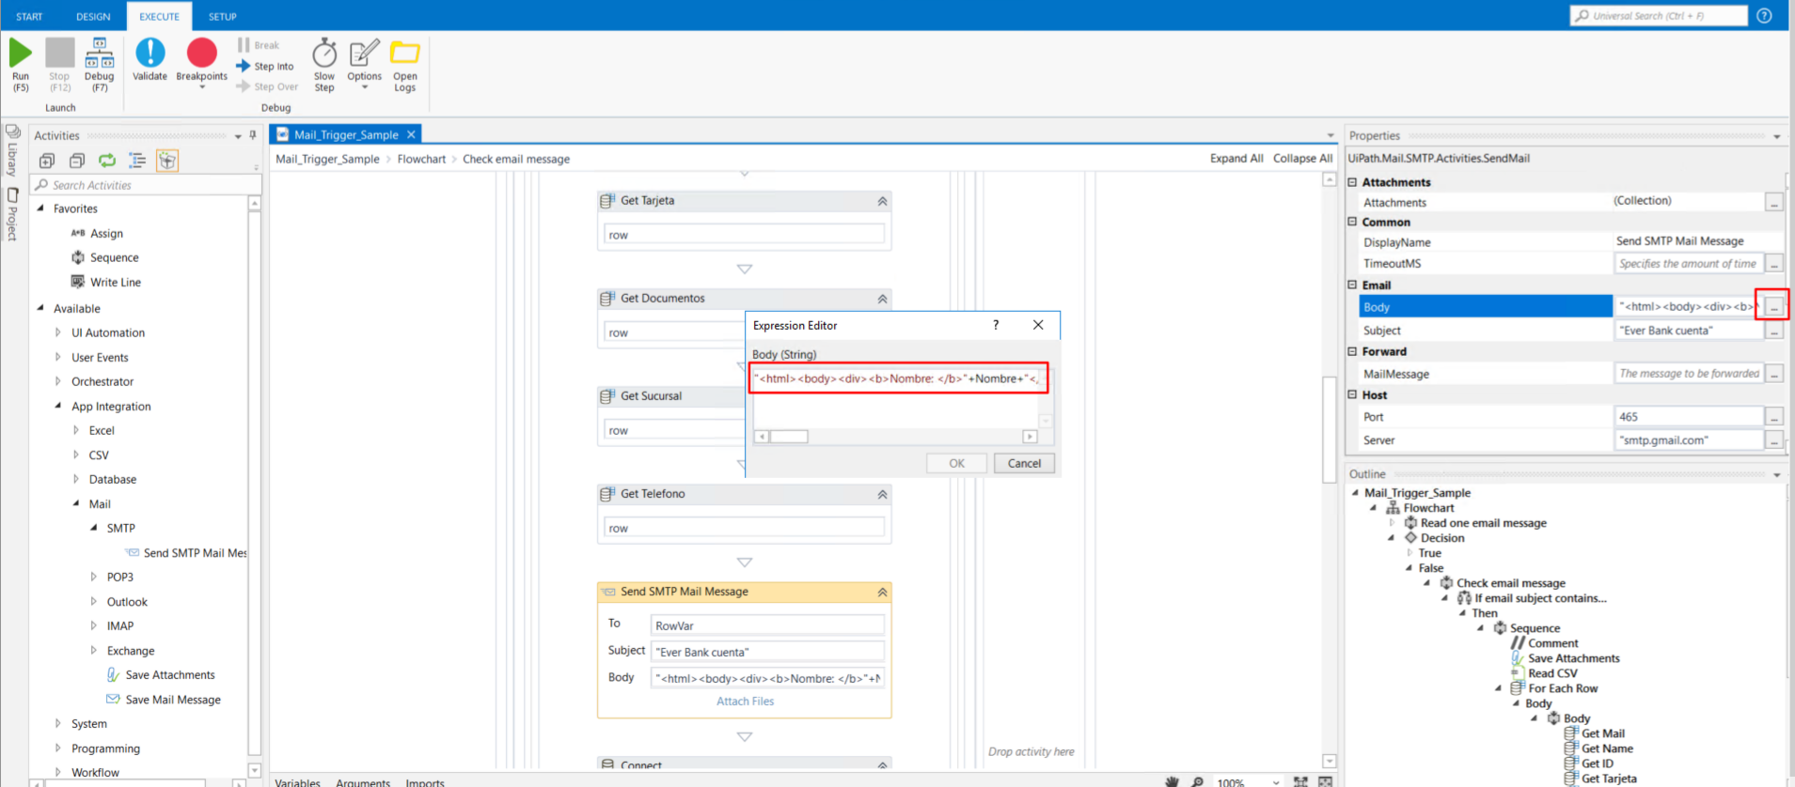The width and height of the screenshot is (1795, 787).
Task: Collapse the Host property group
Action: pos(1353,395)
